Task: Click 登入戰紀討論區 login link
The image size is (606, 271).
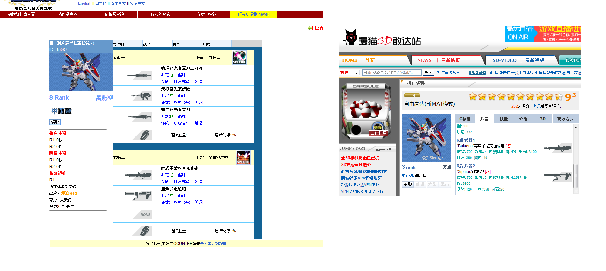Action: pos(213,244)
